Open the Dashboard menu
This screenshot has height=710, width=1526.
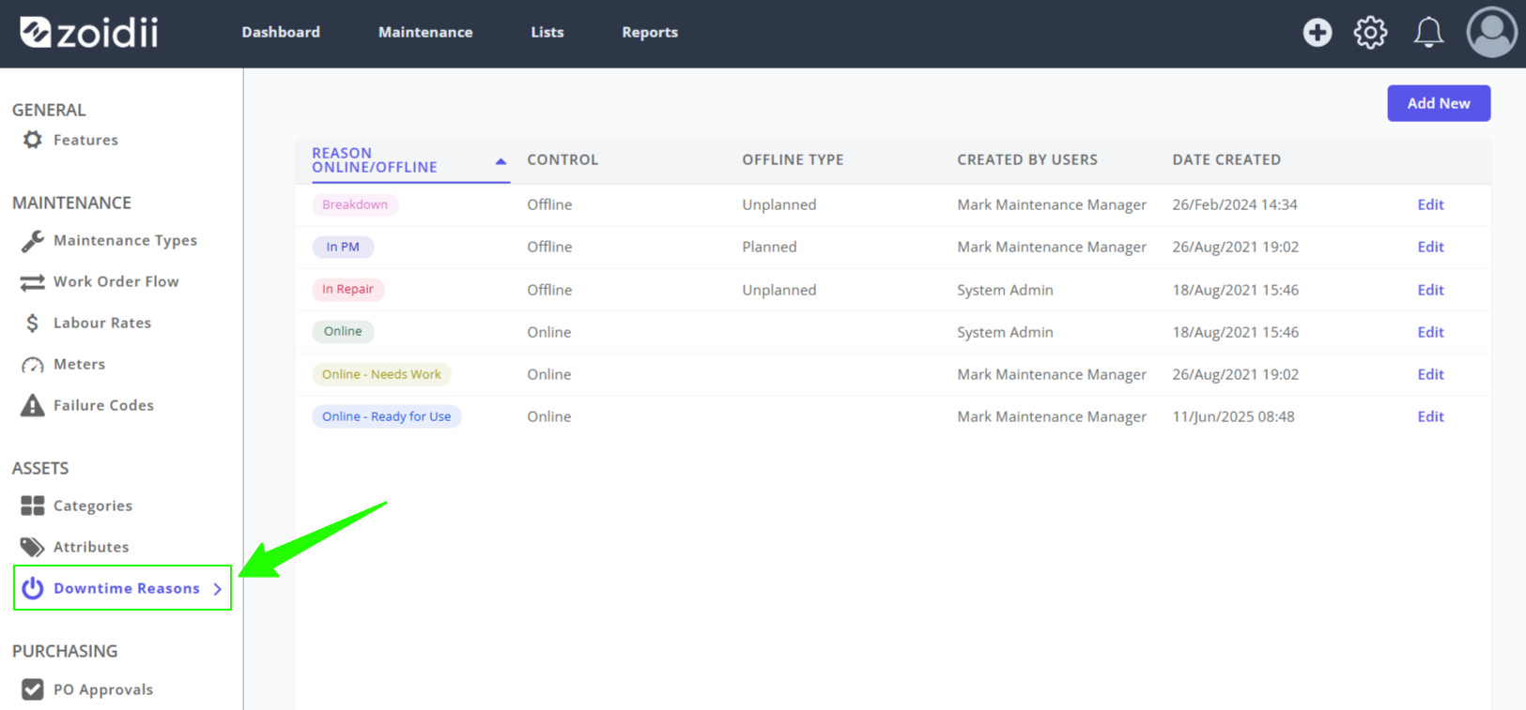(x=281, y=32)
